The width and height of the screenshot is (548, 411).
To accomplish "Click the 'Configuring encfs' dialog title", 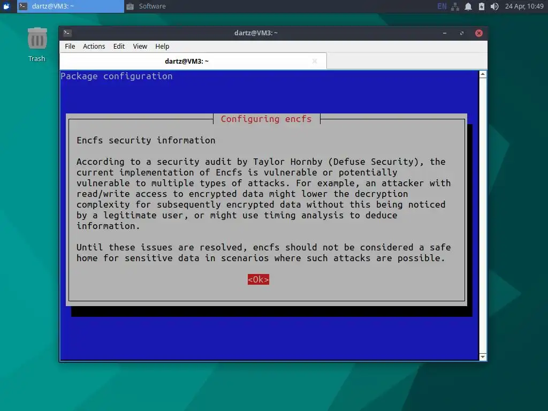I will coord(266,119).
